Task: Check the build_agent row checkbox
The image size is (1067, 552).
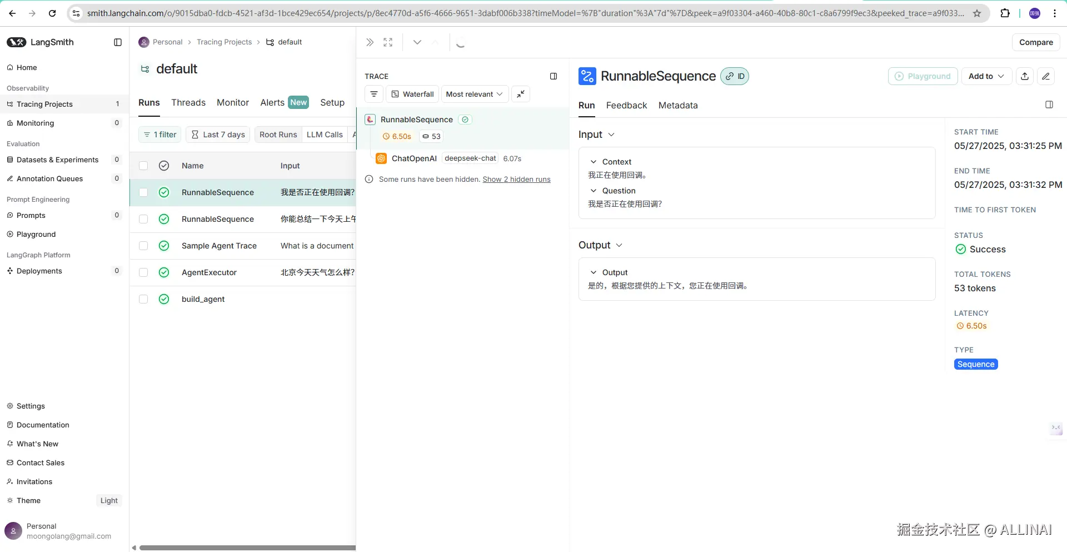Action: [143, 299]
